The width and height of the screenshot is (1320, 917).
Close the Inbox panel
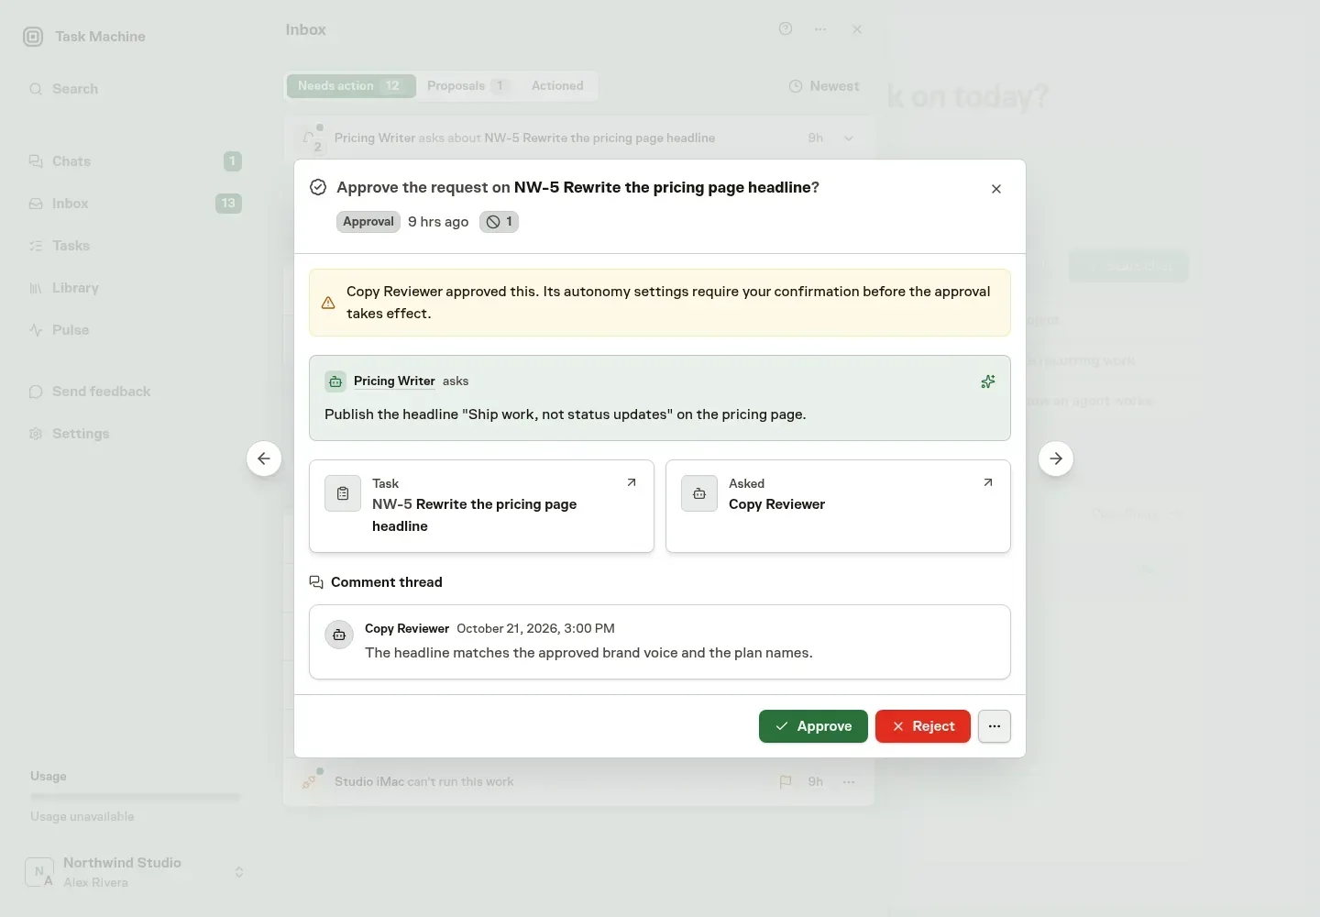pos(857,29)
